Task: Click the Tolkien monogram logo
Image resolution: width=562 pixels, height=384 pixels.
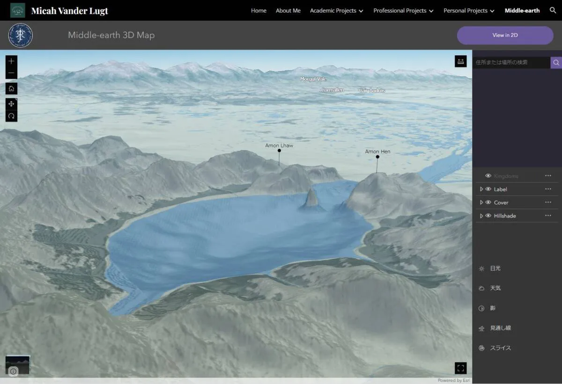Action: [21, 35]
